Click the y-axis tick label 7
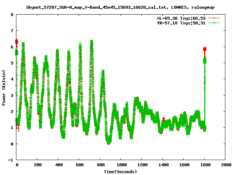The width and height of the screenshot is (233, 175). point(12,31)
